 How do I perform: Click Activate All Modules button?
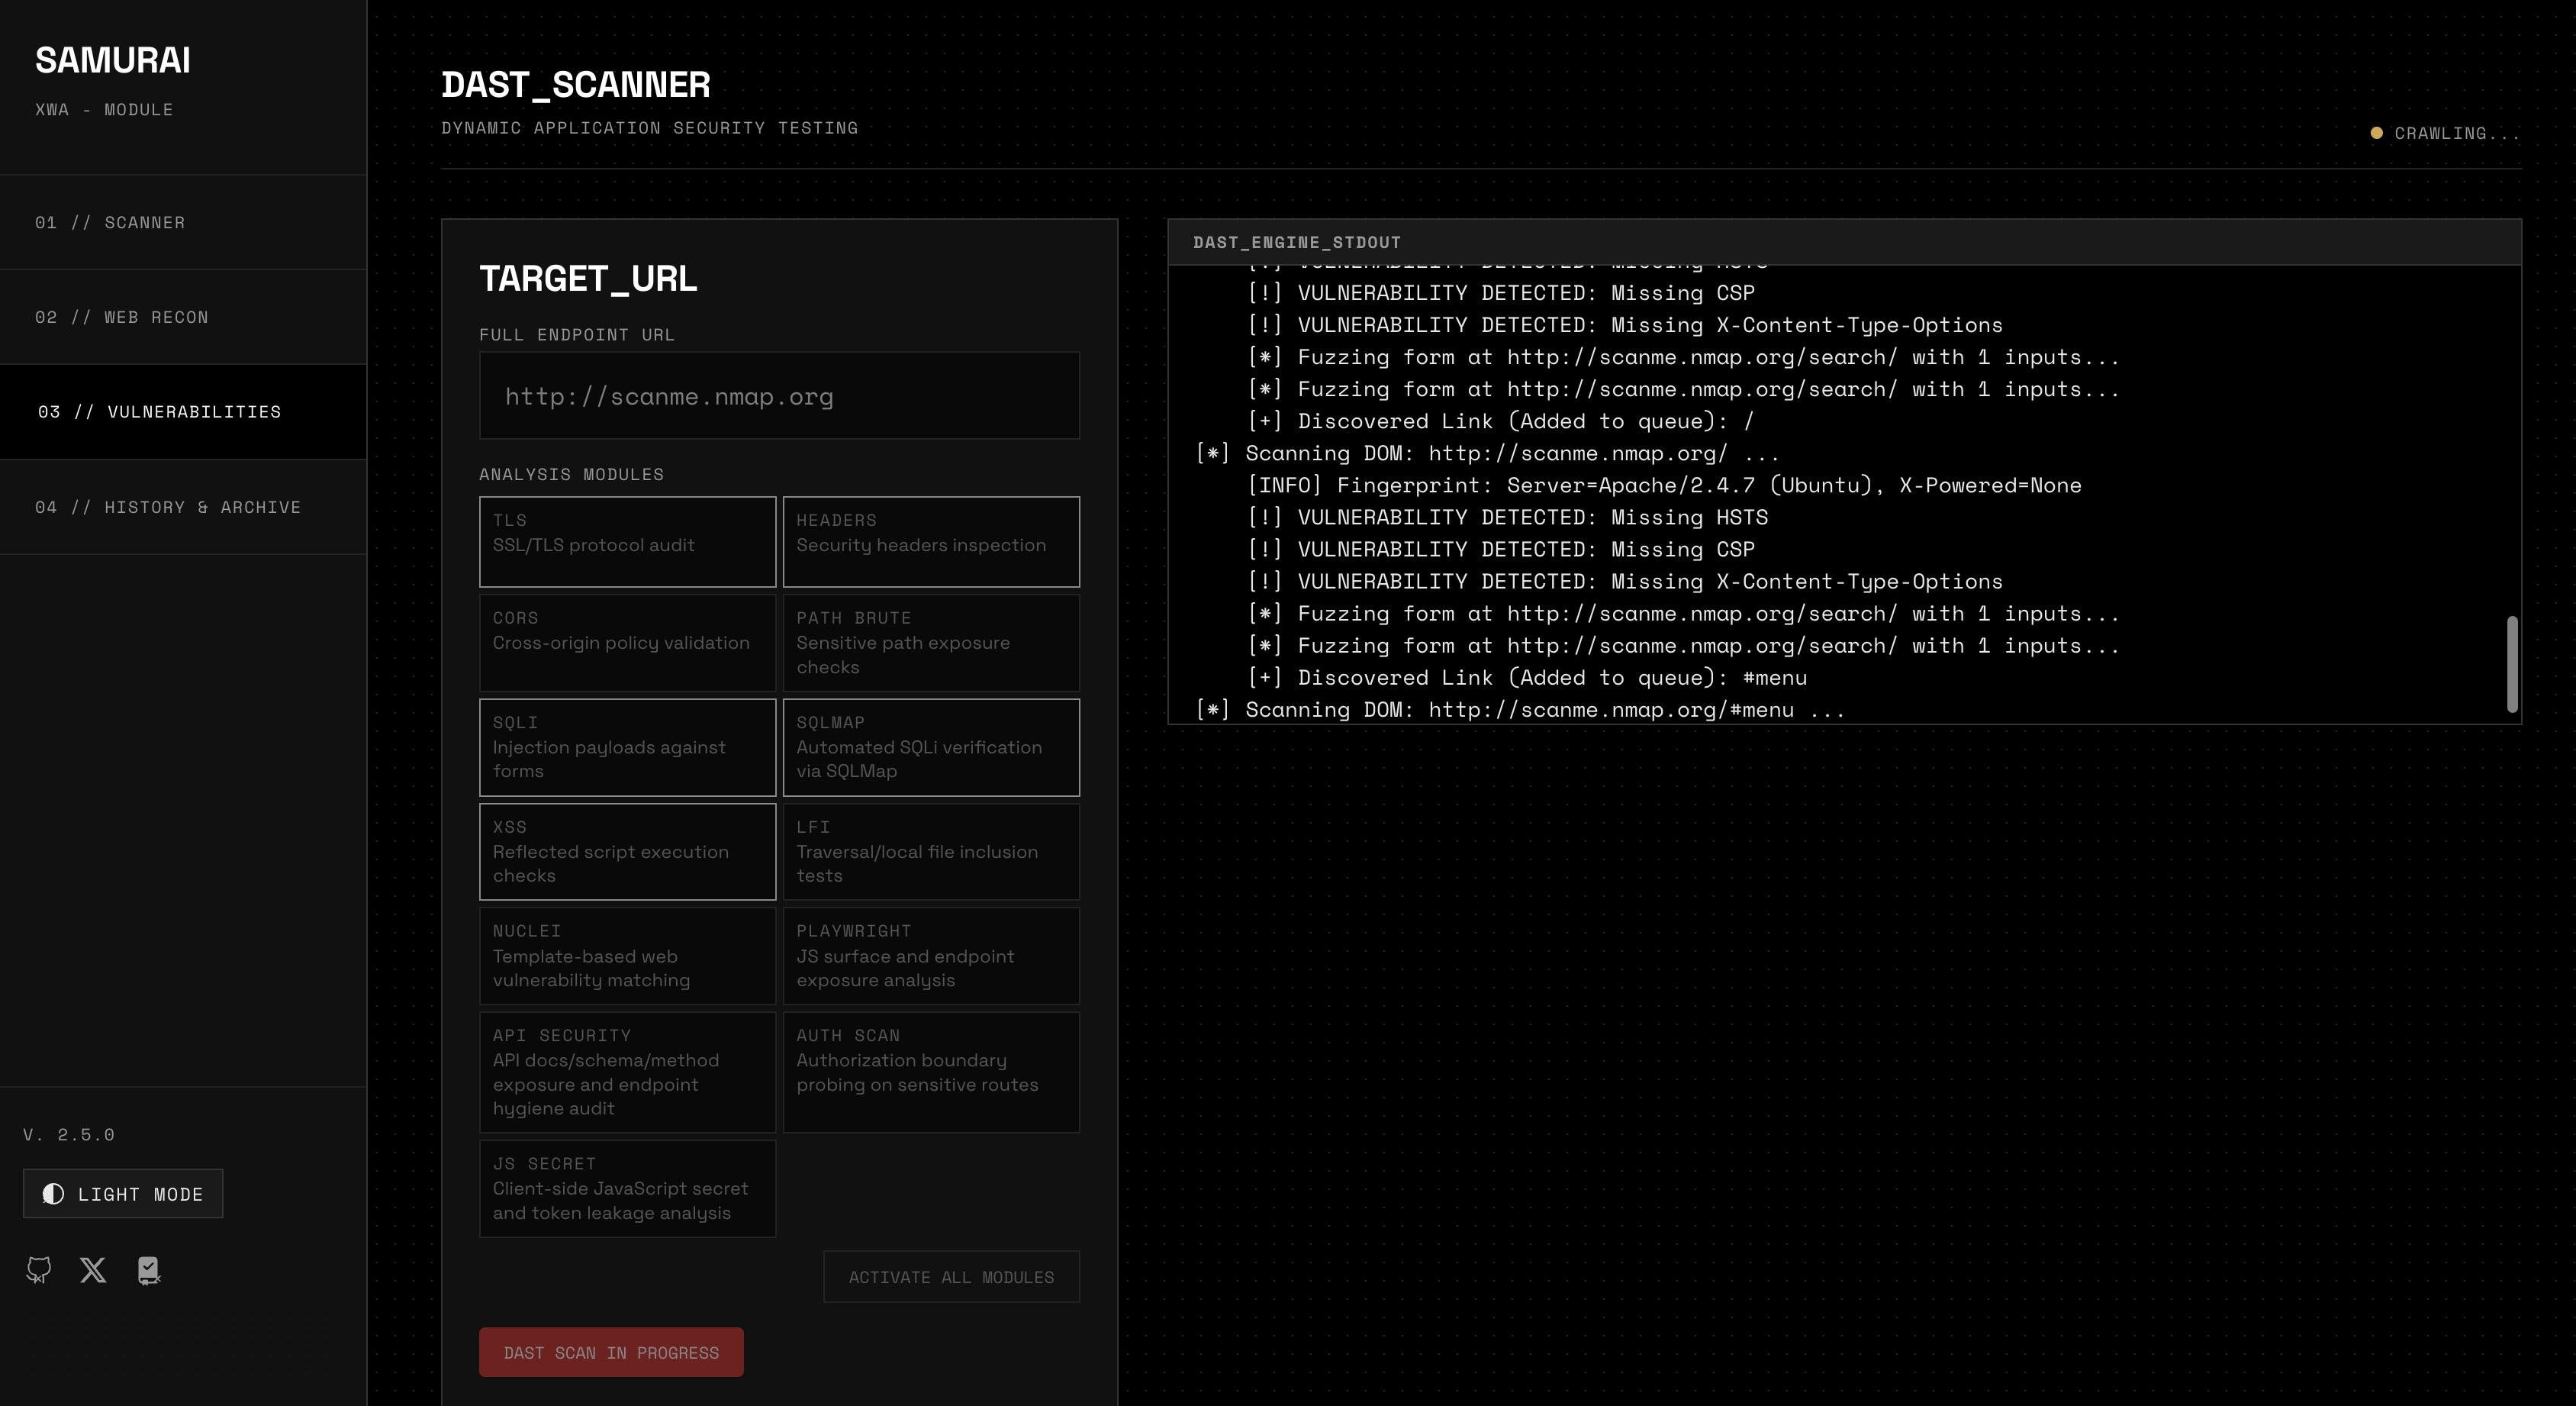[x=951, y=1277]
